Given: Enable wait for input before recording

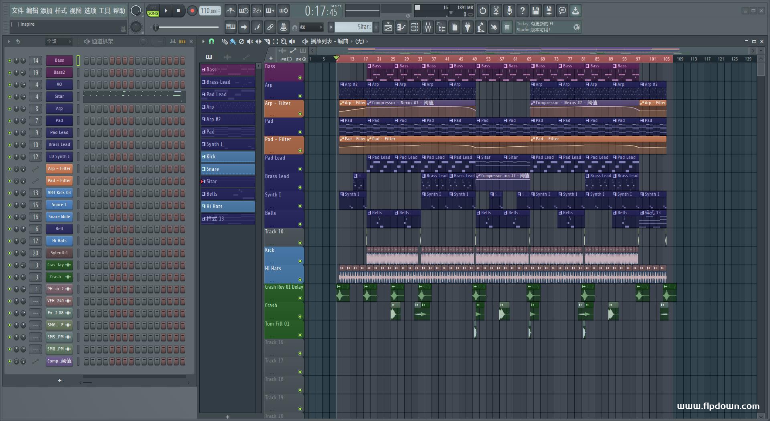Looking at the screenshot, I should click(243, 11).
